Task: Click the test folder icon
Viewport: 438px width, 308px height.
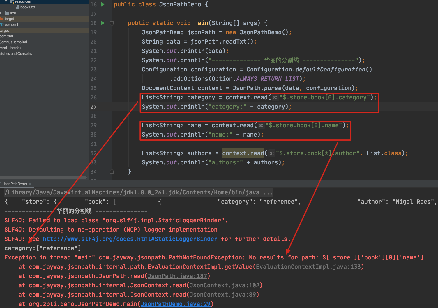Action: (x=7, y=13)
